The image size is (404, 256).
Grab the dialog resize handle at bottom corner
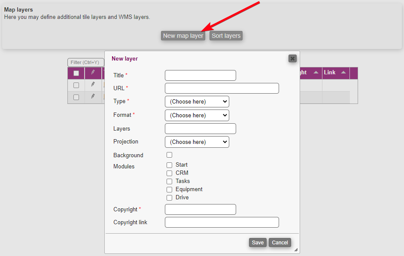point(295,250)
